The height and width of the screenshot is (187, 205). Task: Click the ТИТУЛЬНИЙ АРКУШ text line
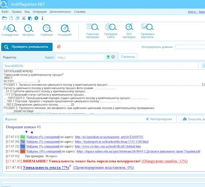pyautogui.click(x=18, y=71)
